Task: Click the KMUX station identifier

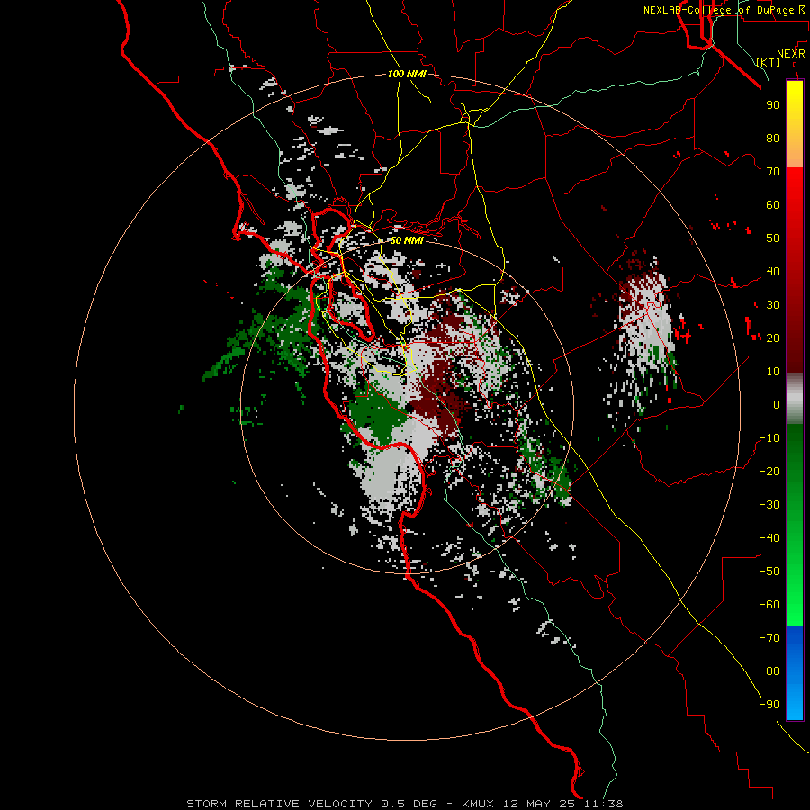Action: point(478,804)
